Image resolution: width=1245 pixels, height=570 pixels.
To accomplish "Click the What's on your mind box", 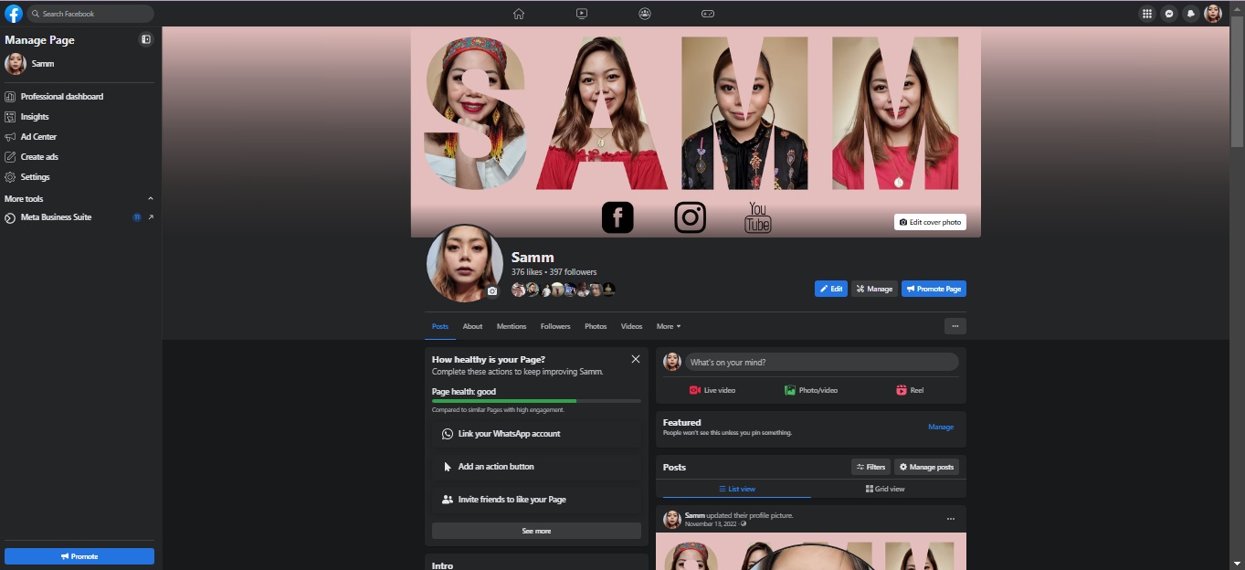I will tap(822, 362).
